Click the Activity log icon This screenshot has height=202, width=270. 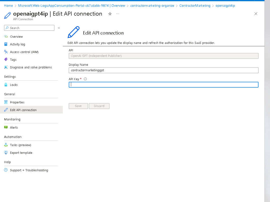tap(6, 44)
